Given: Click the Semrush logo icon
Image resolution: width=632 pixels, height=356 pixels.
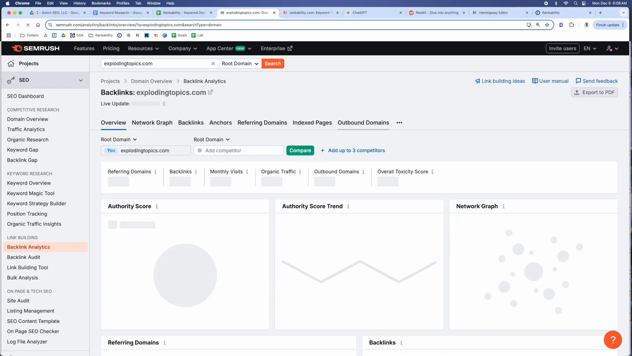Looking at the screenshot, I should [17, 48].
